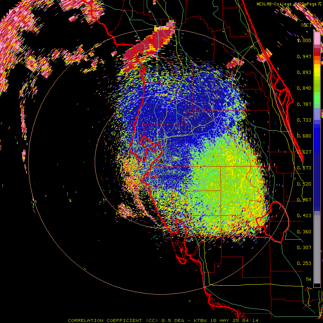The width and height of the screenshot is (323, 323).
Task: Select the 0.307 legend value
Action: (x=304, y=248)
